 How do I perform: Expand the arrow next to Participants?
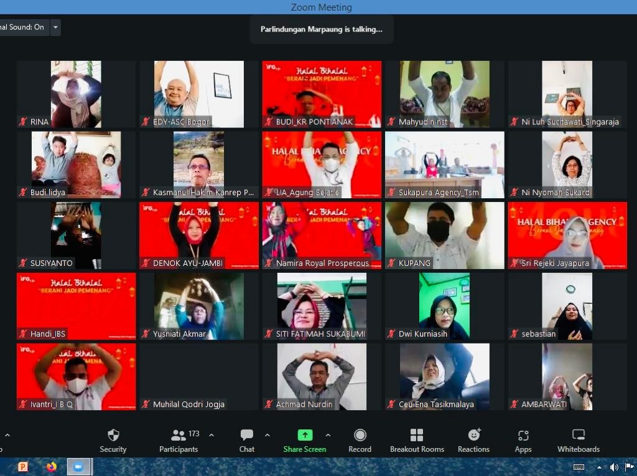pyautogui.click(x=212, y=435)
